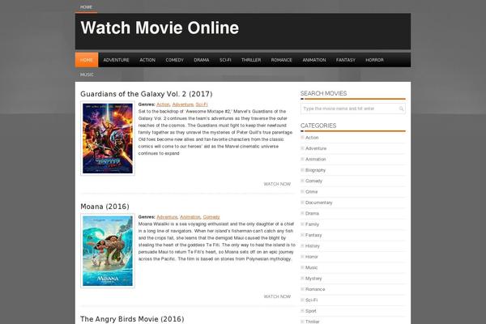This screenshot has width=486, height=324.
Task: Open Romance in Categories sidebar
Action: pos(315,289)
